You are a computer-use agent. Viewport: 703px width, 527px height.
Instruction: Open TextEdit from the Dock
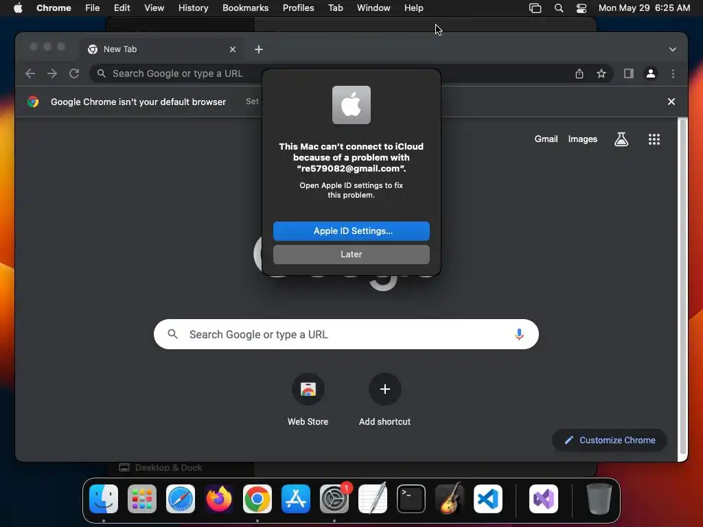tap(373, 499)
